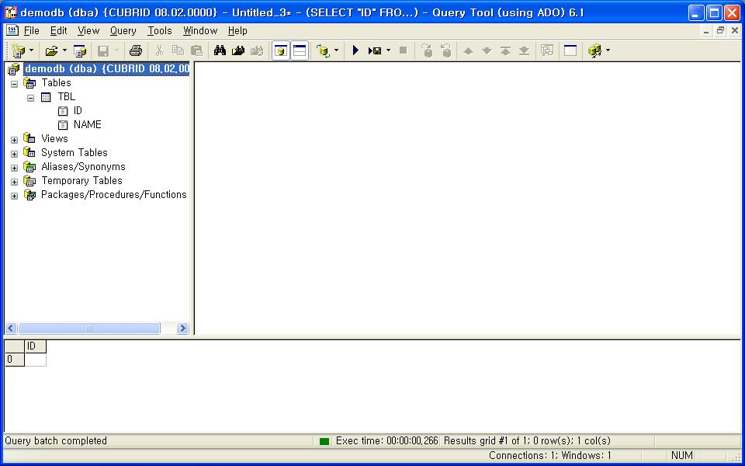Click the explorer horizontal scrollbar right arrow

click(x=183, y=329)
